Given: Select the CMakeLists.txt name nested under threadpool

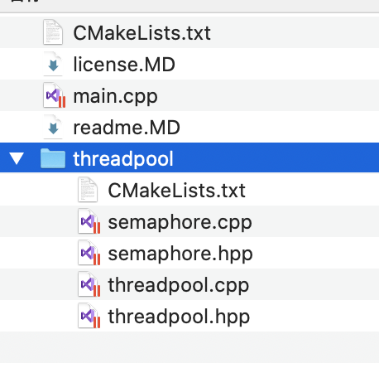Looking at the screenshot, I should tap(176, 191).
